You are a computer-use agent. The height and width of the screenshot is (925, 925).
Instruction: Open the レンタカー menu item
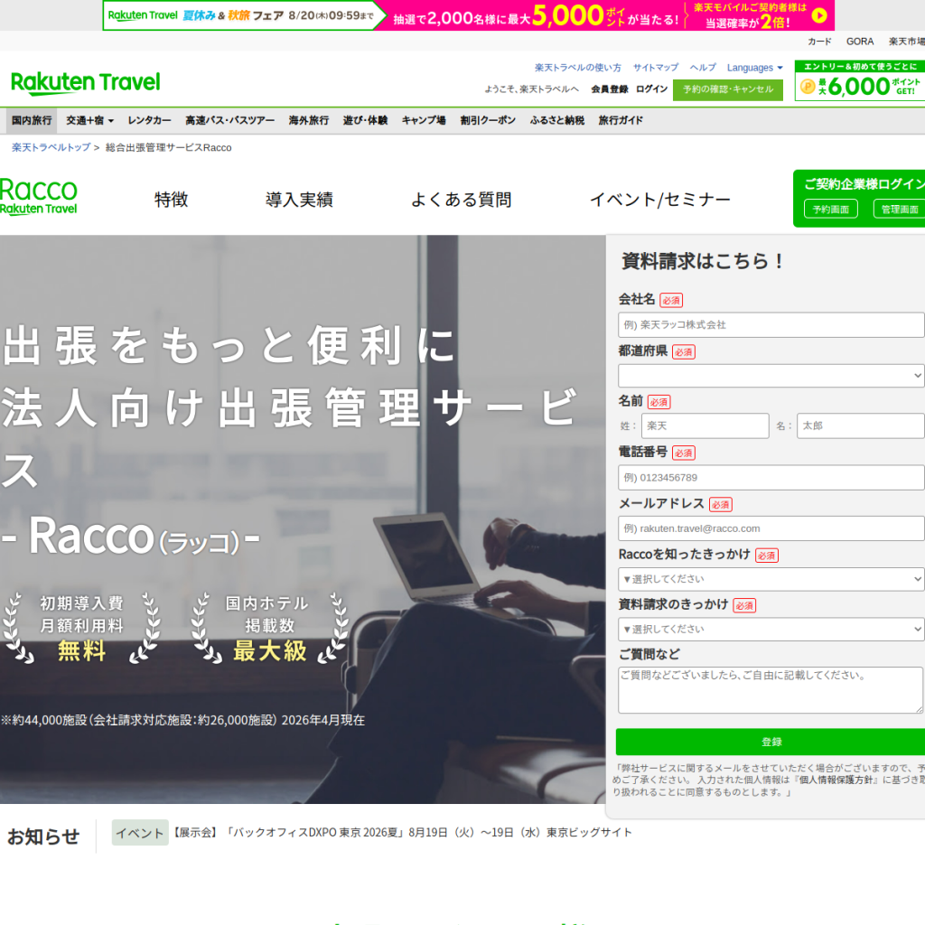tap(149, 120)
